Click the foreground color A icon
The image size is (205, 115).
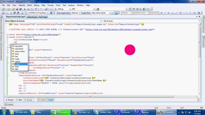pos(173,13)
